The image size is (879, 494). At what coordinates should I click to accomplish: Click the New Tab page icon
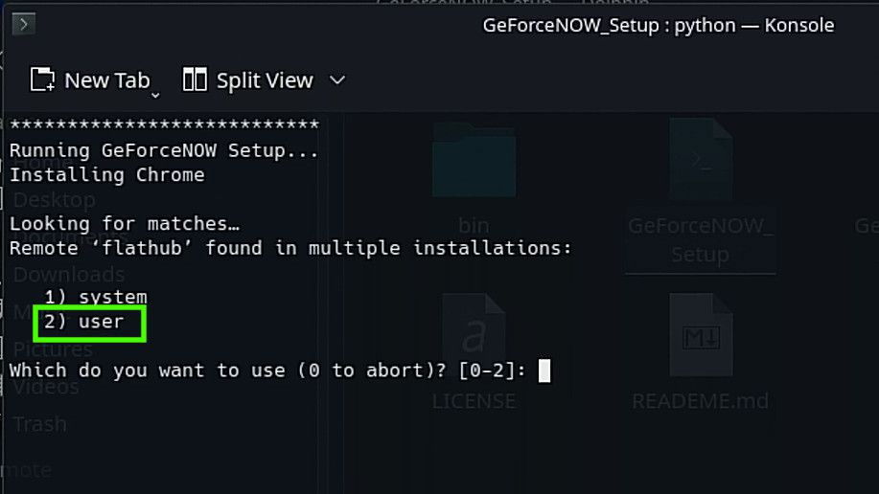point(42,79)
